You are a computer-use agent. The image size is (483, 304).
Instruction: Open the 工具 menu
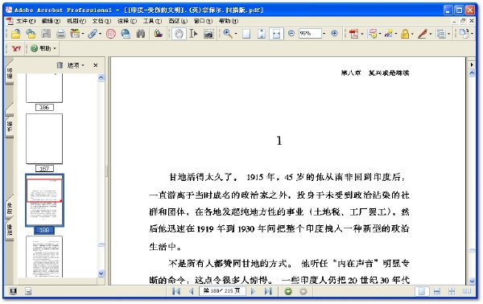pyautogui.click(x=152, y=21)
